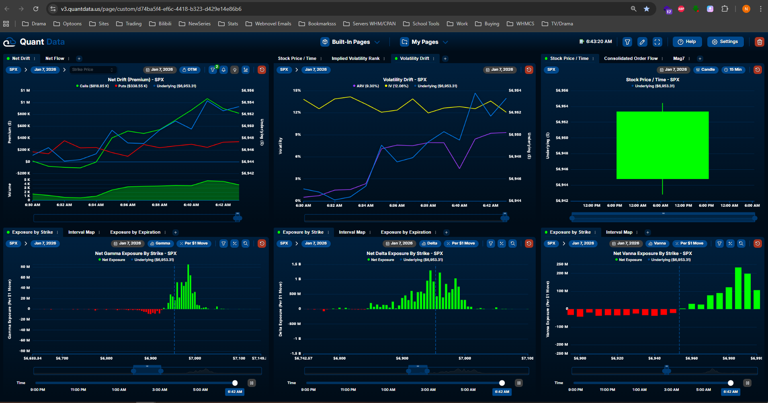This screenshot has height=403, width=768.
Task: Enter fullscreen mode using the header icon
Action: pyautogui.click(x=657, y=42)
